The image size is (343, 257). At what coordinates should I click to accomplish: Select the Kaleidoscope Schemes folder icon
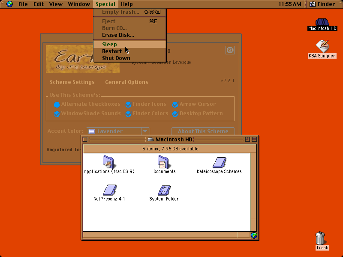pyautogui.click(x=220, y=163)
